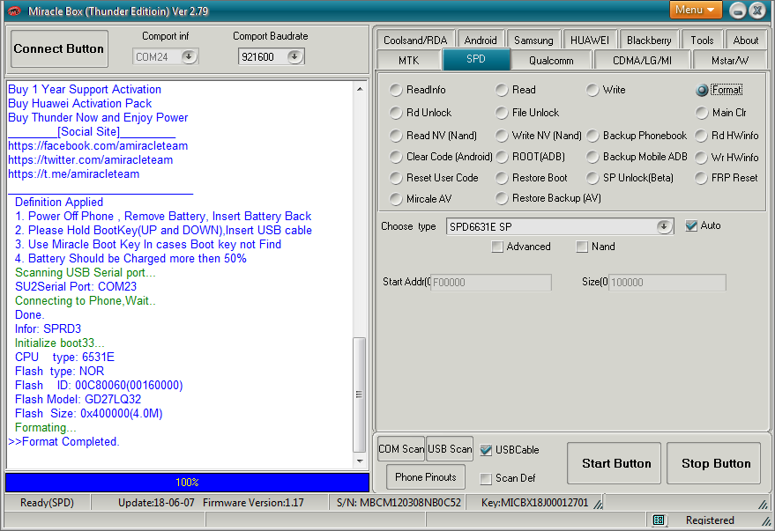The width and height of the screenshot is (775, 531).
Task: Select the ReadInfo radio option
Action: click(x=418, y=90)
